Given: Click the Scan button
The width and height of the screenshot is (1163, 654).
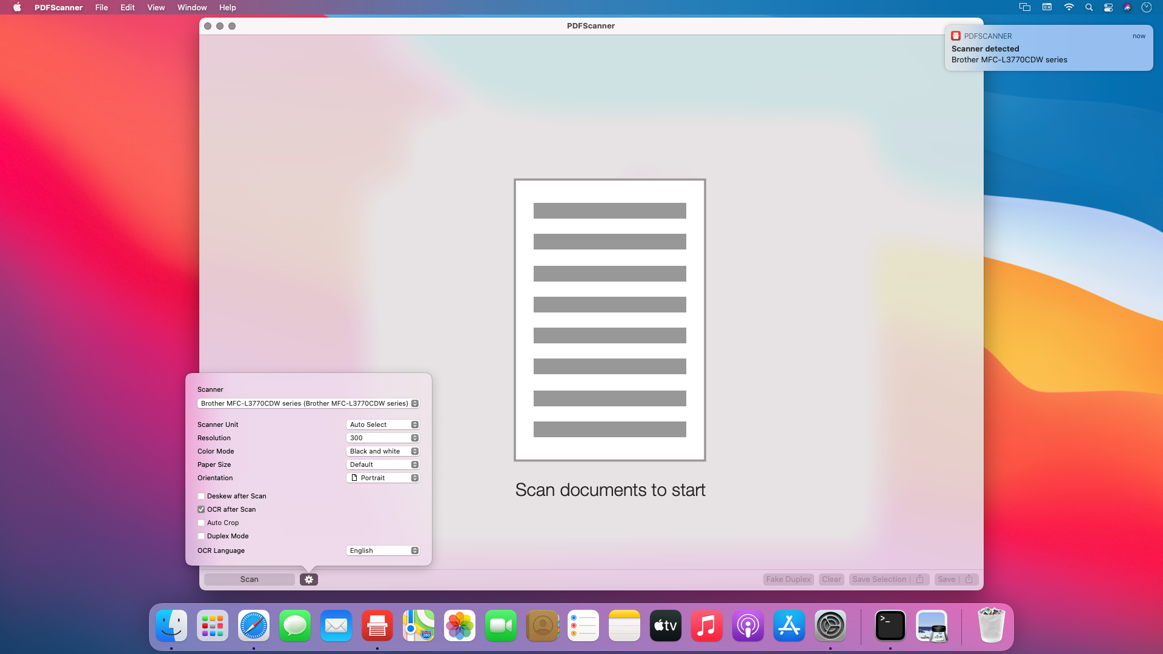Looking at the screenshot, I should [250, 580].
